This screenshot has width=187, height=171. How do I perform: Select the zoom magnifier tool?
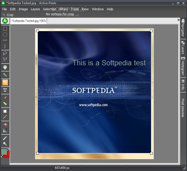tap(5, 144)
